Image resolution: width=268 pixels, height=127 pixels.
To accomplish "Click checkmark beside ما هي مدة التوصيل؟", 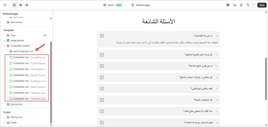I will pos(102,36).
